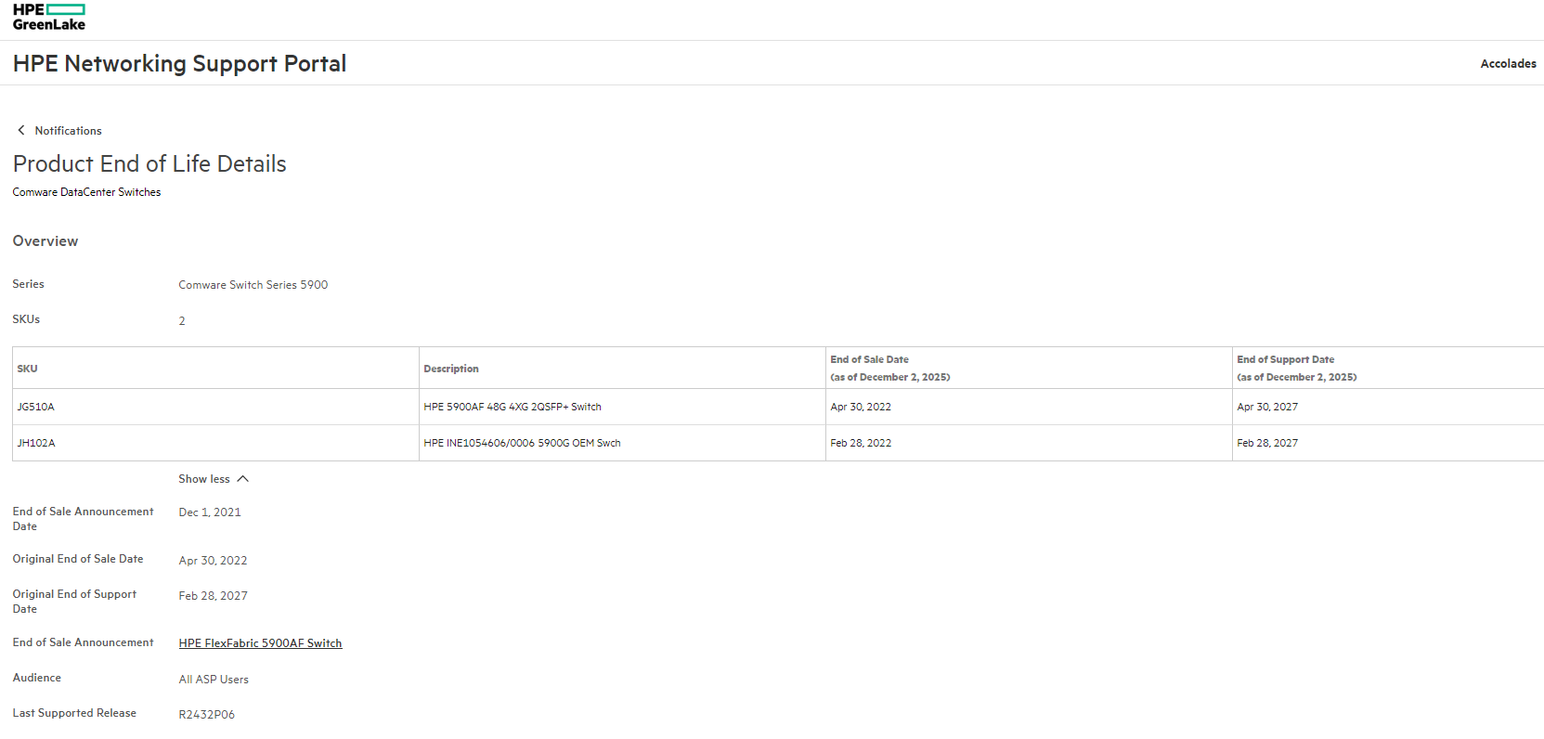Click the back chevron beside Notifications
1544x739 pixels.
point(21,130)
